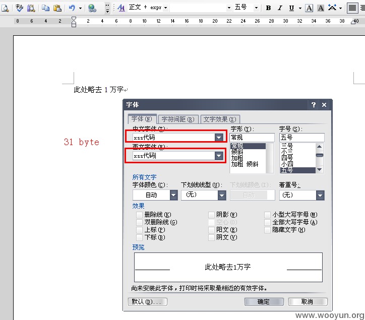The height and width of the screenshot is (320, 365).
Task: Open the 下划线线型 underline style dropdown
Action: (222, 195)
